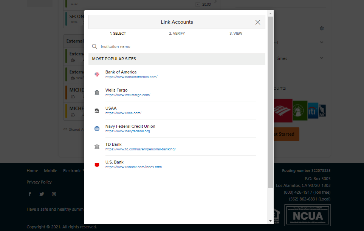Click the dialog scrollbar down arrow
The image size is (364, 231).
pos(270,221)
